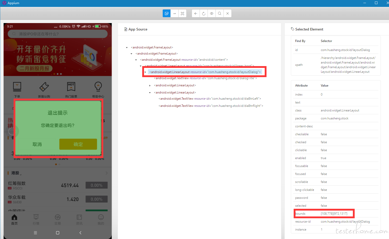Open the Search for element tool
Viewport: 389px width, 239px height.
point(220,13)
